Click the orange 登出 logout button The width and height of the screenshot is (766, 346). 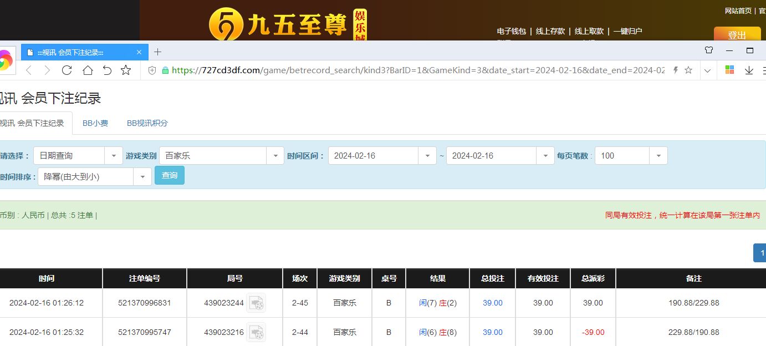(737, 35)
